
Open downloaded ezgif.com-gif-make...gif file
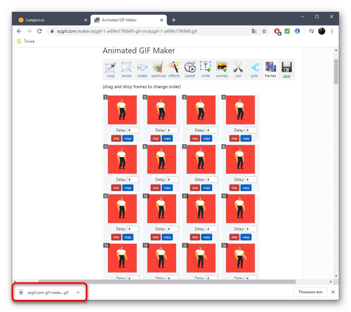[x=45, y=292]
